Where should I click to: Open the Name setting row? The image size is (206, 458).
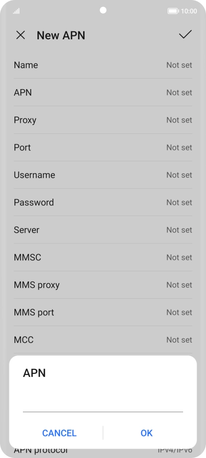click(x=103, y=65)
